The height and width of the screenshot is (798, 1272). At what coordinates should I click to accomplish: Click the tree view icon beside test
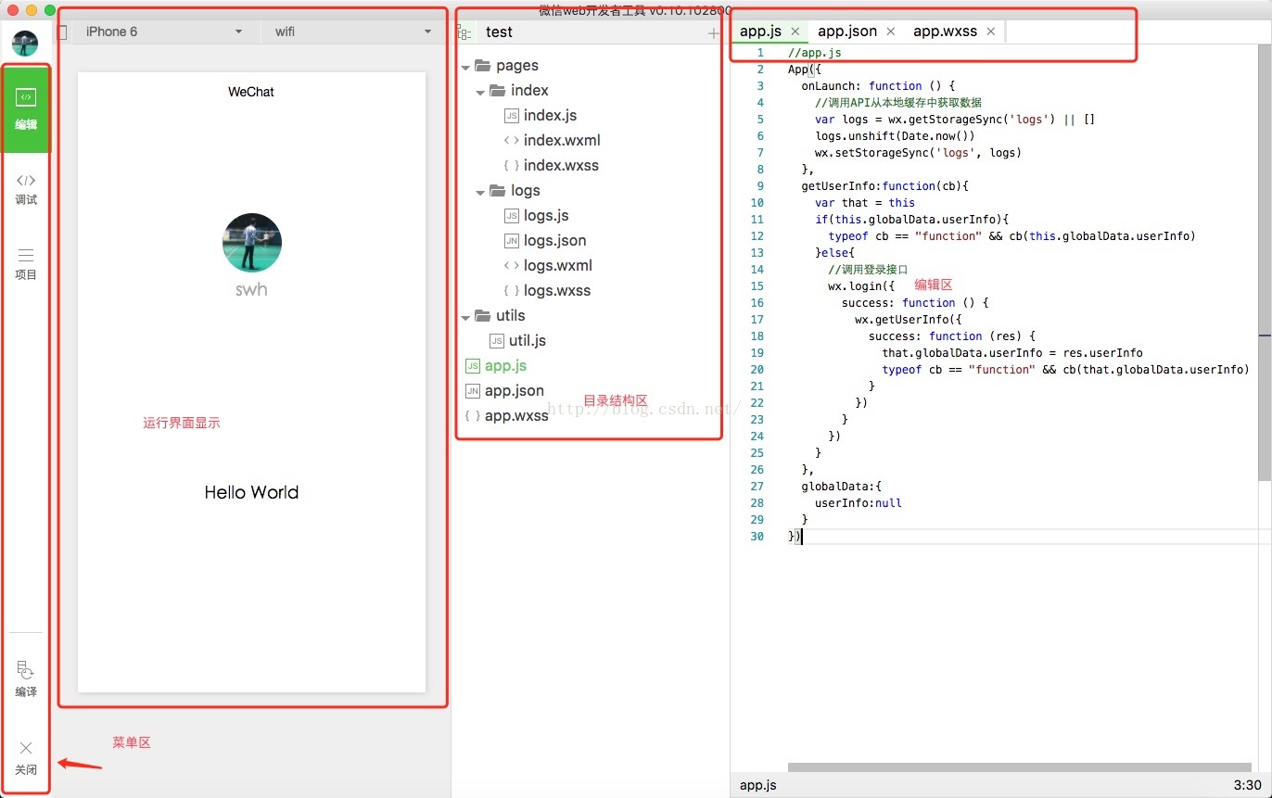(x=465, y=32)
